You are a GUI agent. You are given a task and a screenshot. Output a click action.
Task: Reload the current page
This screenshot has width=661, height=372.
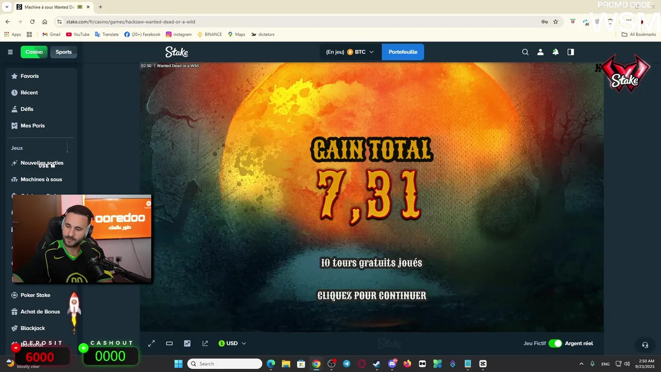click(x=32, y=22)
